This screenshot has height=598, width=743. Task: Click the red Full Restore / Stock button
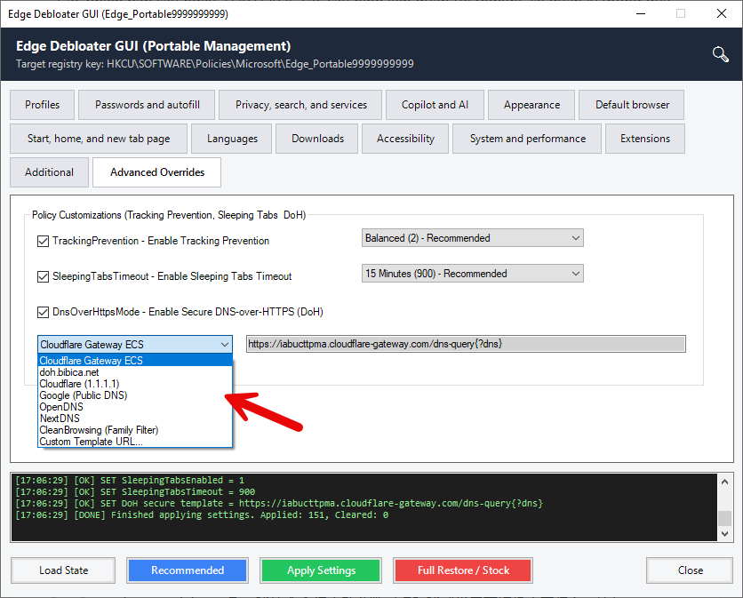(463, 570)
